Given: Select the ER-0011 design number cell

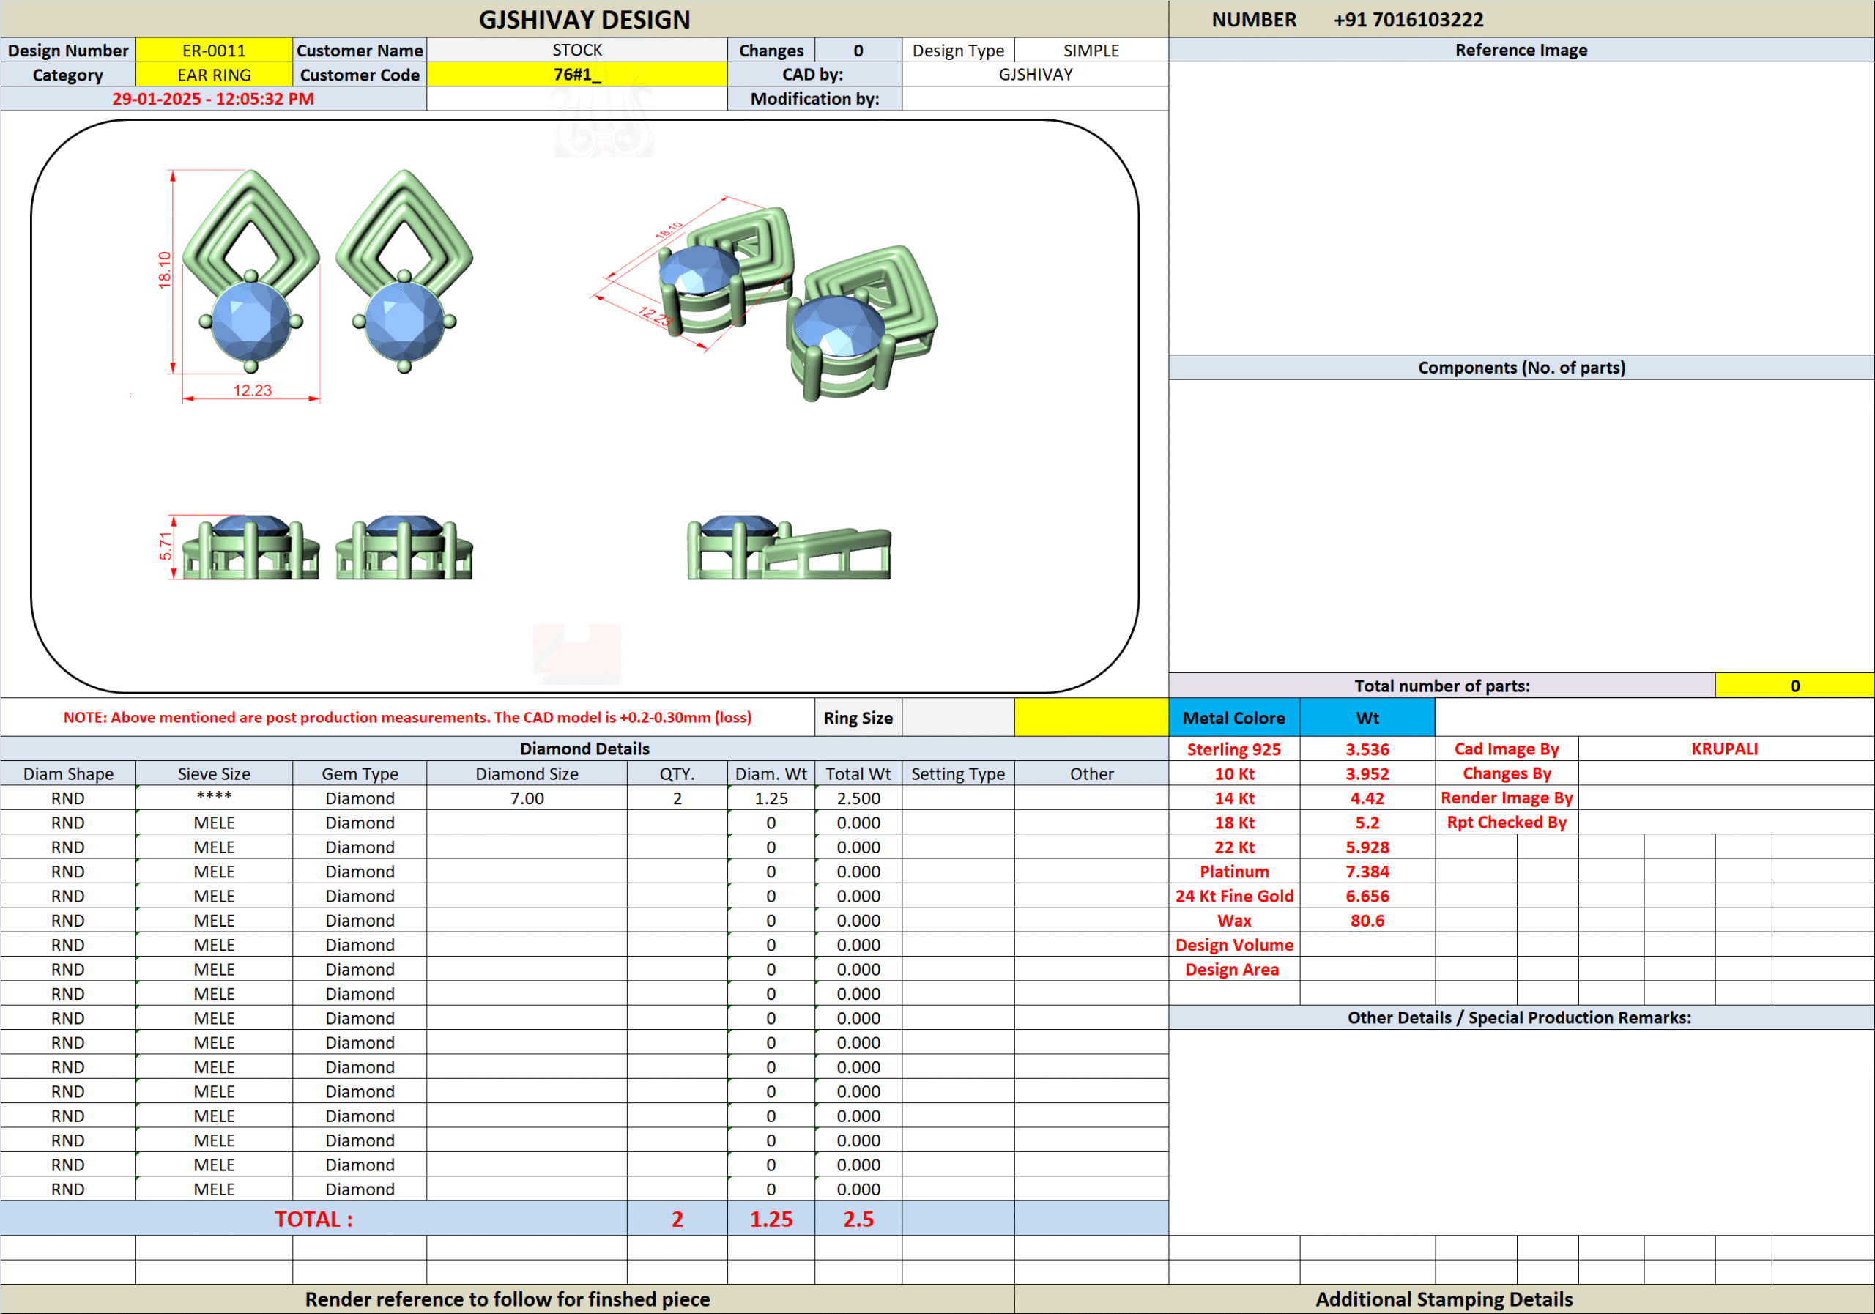Looking at the screenshot, I should pos(214,51).
